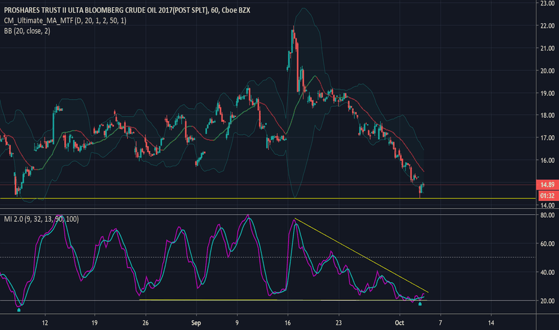Select the red horizontal current price line
559x330 pixels.
(x=268, y=184)
